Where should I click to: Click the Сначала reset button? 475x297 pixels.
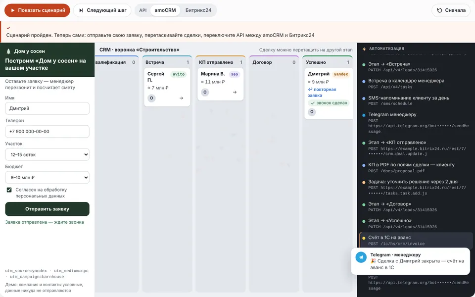coord(451,10)
